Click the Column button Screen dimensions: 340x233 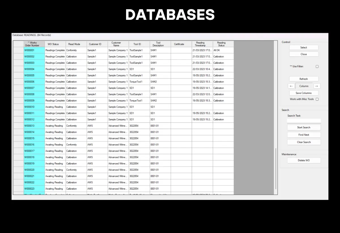pyautogui.click(x=303, y=86)
